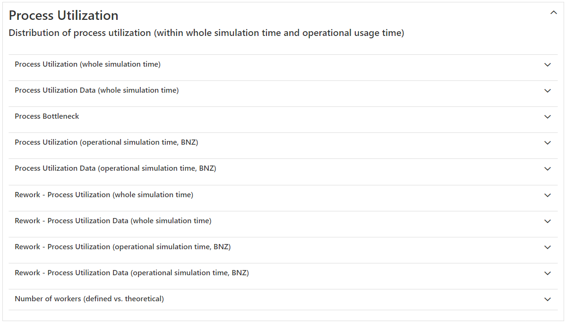Open Rework - Process Utilization (whole simulation time)
Image resolution: width=566 pixels, height=323 pixels.
[104, 195]
